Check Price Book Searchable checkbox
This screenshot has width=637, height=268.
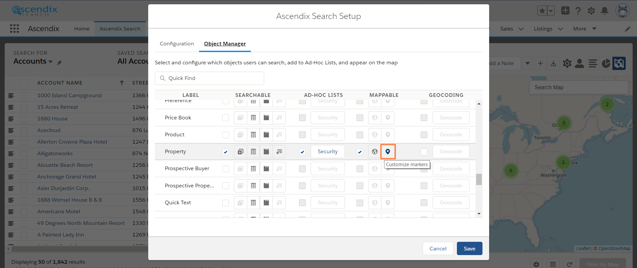pos(226,118)
